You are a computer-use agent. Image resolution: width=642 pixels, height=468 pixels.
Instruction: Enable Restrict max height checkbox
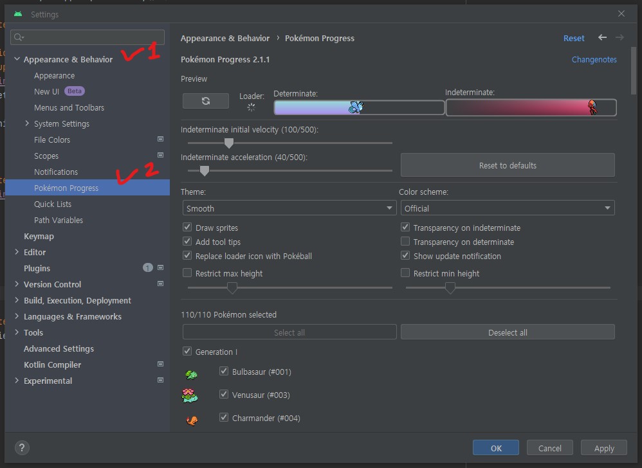(x=187, y=273)
